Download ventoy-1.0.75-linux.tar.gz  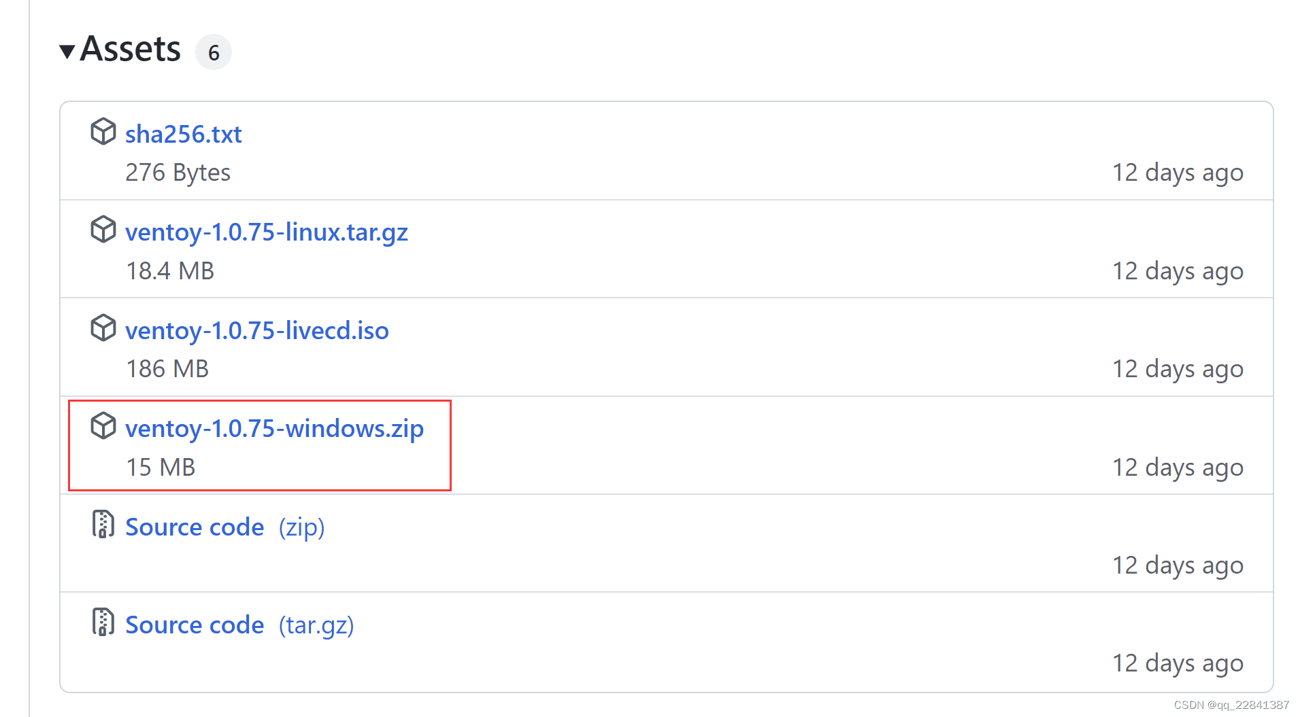[x=267, y=232]
